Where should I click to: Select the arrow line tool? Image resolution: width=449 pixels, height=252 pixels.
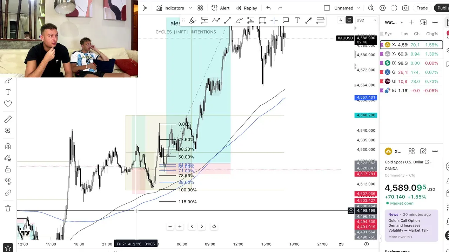point(309,21)
